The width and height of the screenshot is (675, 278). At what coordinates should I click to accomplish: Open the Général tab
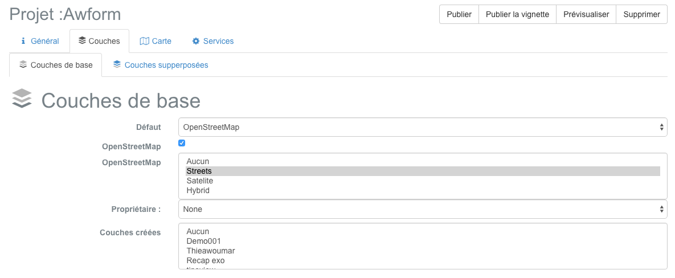click(40, 42)
